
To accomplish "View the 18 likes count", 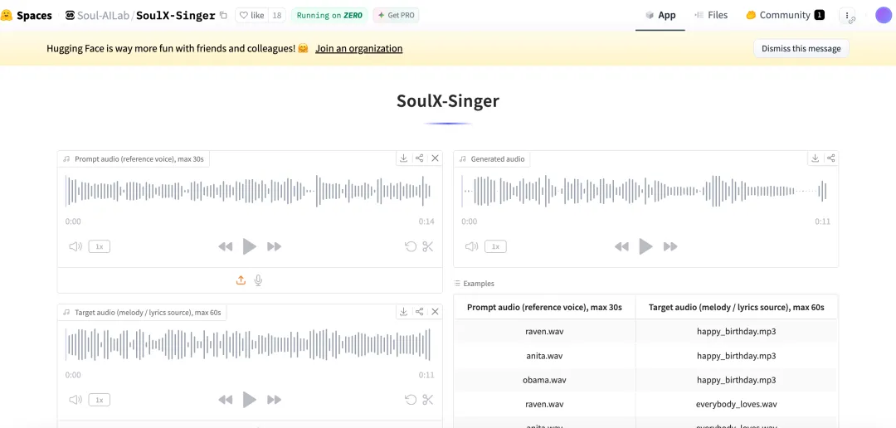I will (x=276, y=16).
